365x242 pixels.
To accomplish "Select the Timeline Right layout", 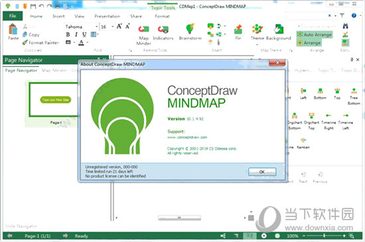I will tap(328, 121).
